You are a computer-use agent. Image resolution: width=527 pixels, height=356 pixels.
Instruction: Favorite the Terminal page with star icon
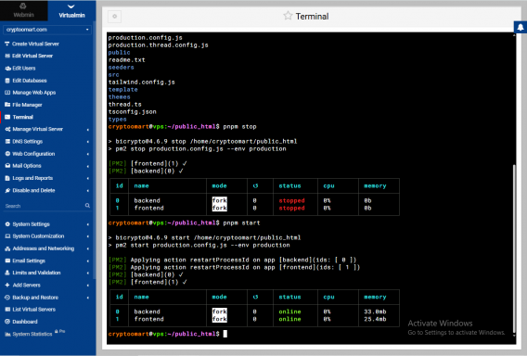(x=288, y=16)
